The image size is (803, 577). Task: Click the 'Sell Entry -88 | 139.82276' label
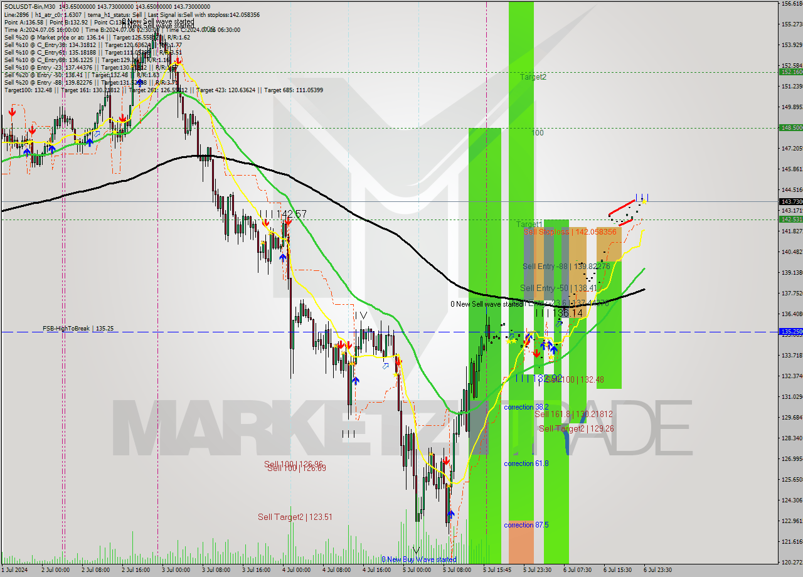click(566, 267)
